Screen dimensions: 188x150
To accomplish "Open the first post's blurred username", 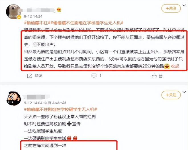I will 39,10.
